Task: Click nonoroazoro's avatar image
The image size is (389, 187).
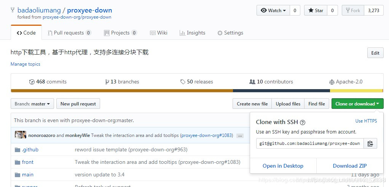Action: pyautogui.click(x=19, y=135)
